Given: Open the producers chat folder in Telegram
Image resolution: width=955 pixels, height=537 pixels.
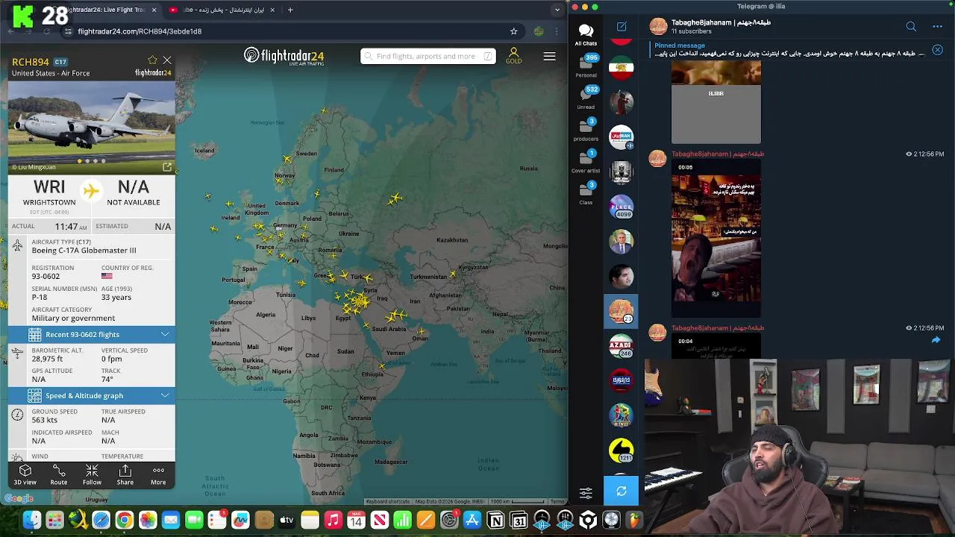Looking at the screenshot, I should click(x=586, y=130).
